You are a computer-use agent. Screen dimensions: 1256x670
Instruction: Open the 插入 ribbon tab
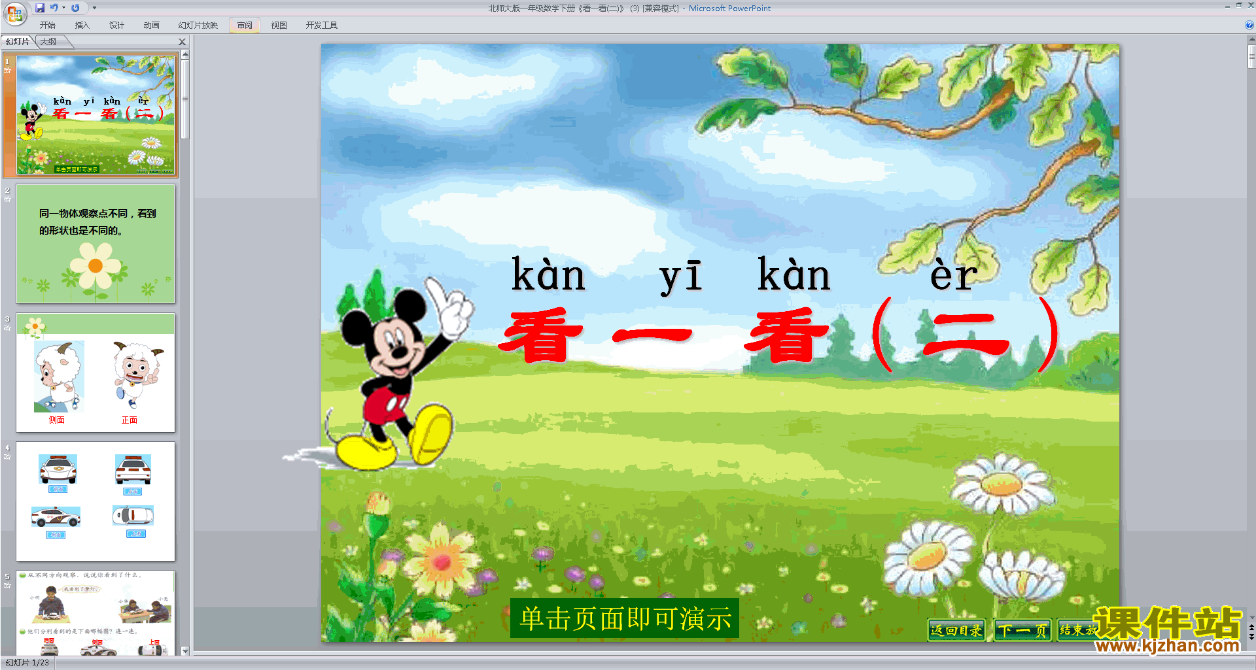coord(82,25)
